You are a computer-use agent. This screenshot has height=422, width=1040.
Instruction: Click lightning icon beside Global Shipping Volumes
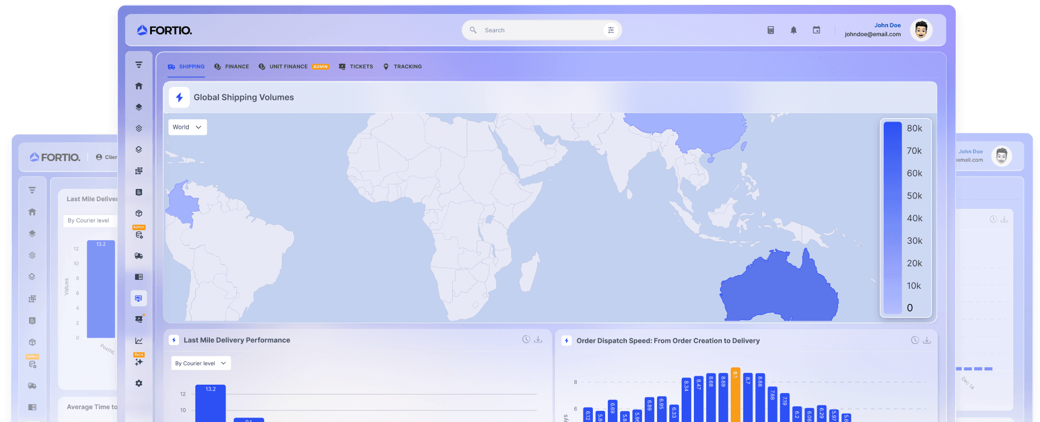pos(180,98)
